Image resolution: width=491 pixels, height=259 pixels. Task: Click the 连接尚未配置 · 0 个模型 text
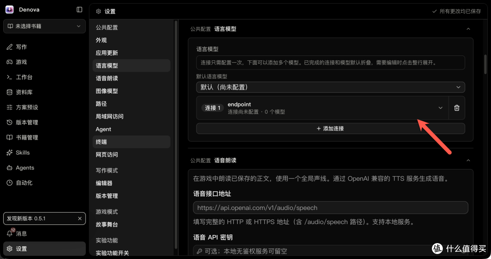pyautogui.click(x=256, y=112)
